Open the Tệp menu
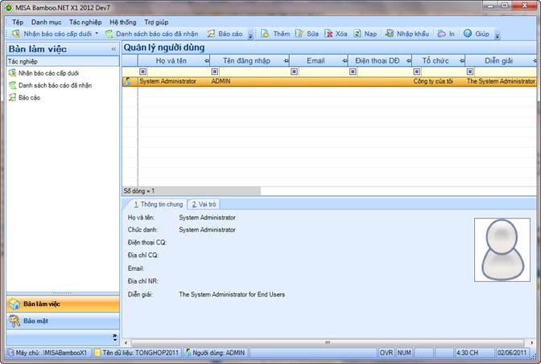 coord(18,22)
